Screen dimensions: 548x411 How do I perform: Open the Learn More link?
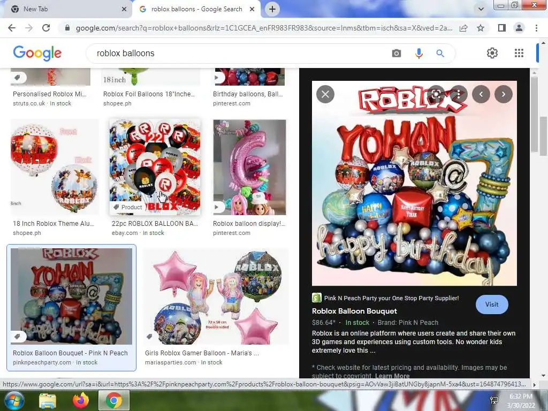(392, 376)
